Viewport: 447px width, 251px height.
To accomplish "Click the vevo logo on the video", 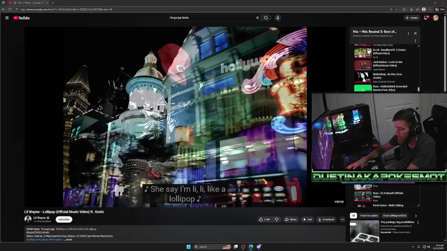I will click(x=339, y=201).
